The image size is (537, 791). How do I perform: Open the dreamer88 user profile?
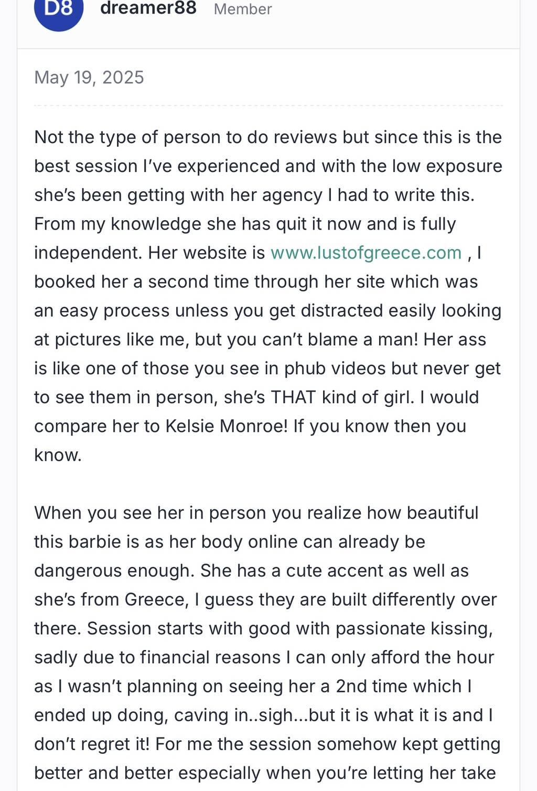(x=148, y=8)
